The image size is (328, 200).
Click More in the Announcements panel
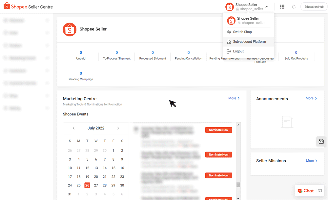click(x=310, y=98)
